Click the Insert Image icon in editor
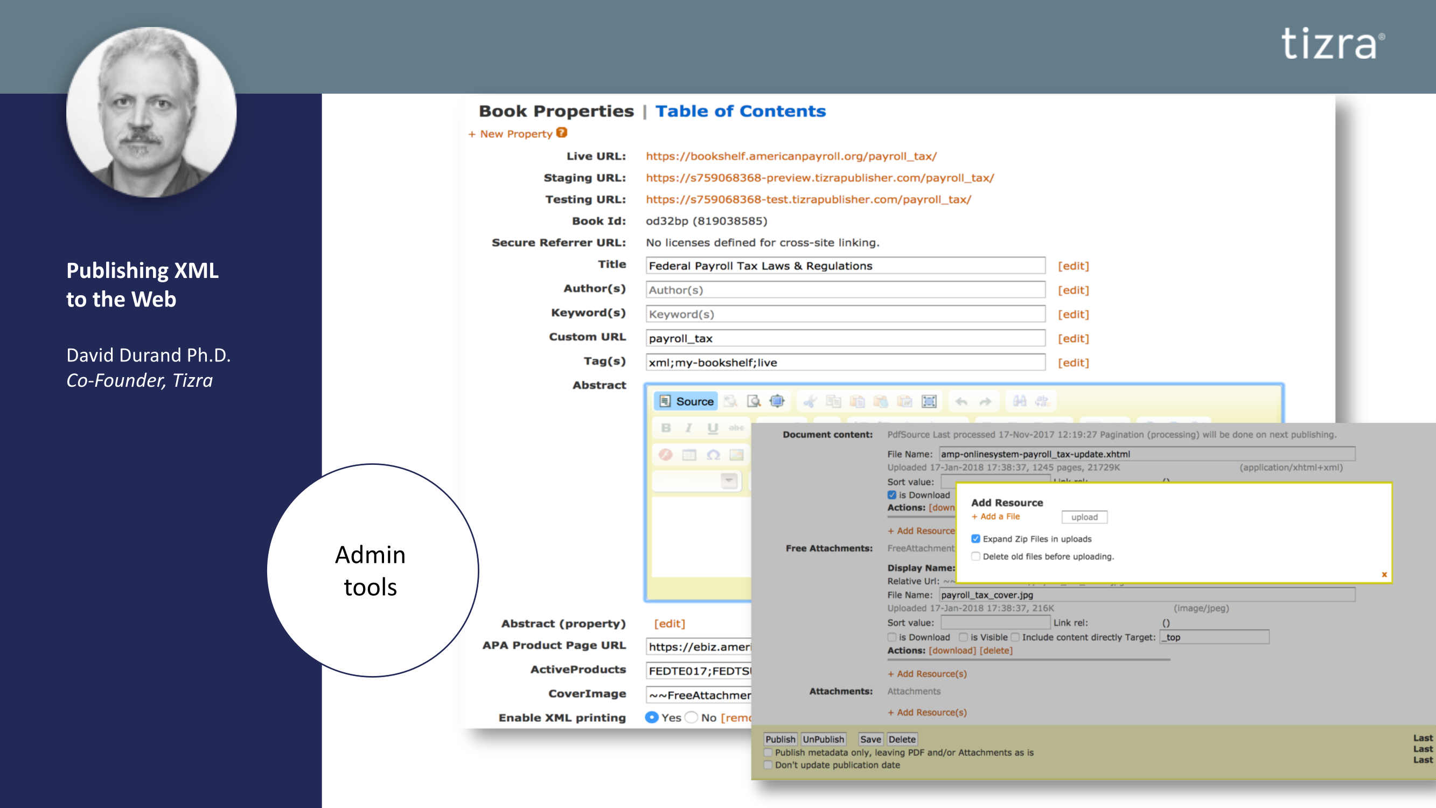 point(736,455)
